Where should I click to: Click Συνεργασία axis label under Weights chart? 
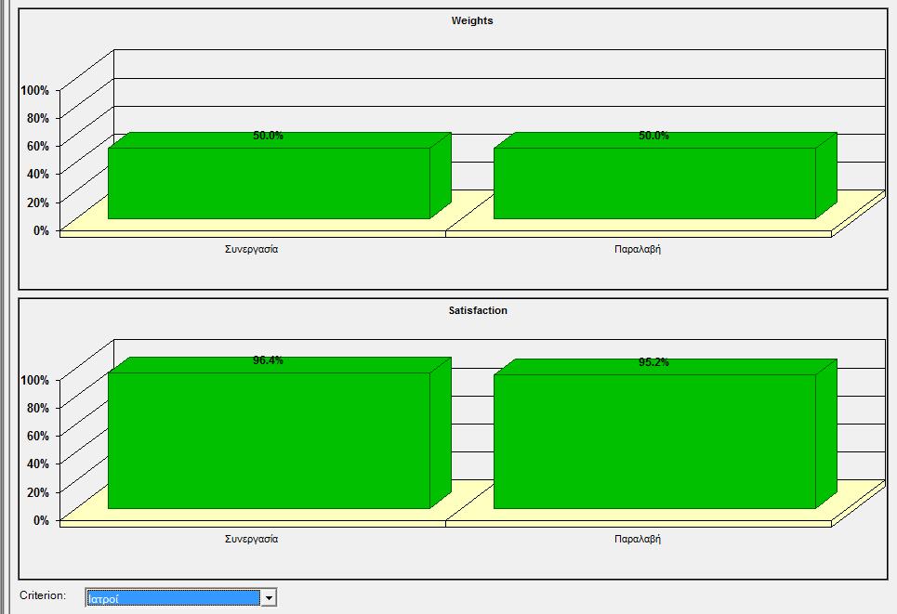point(251,249)
